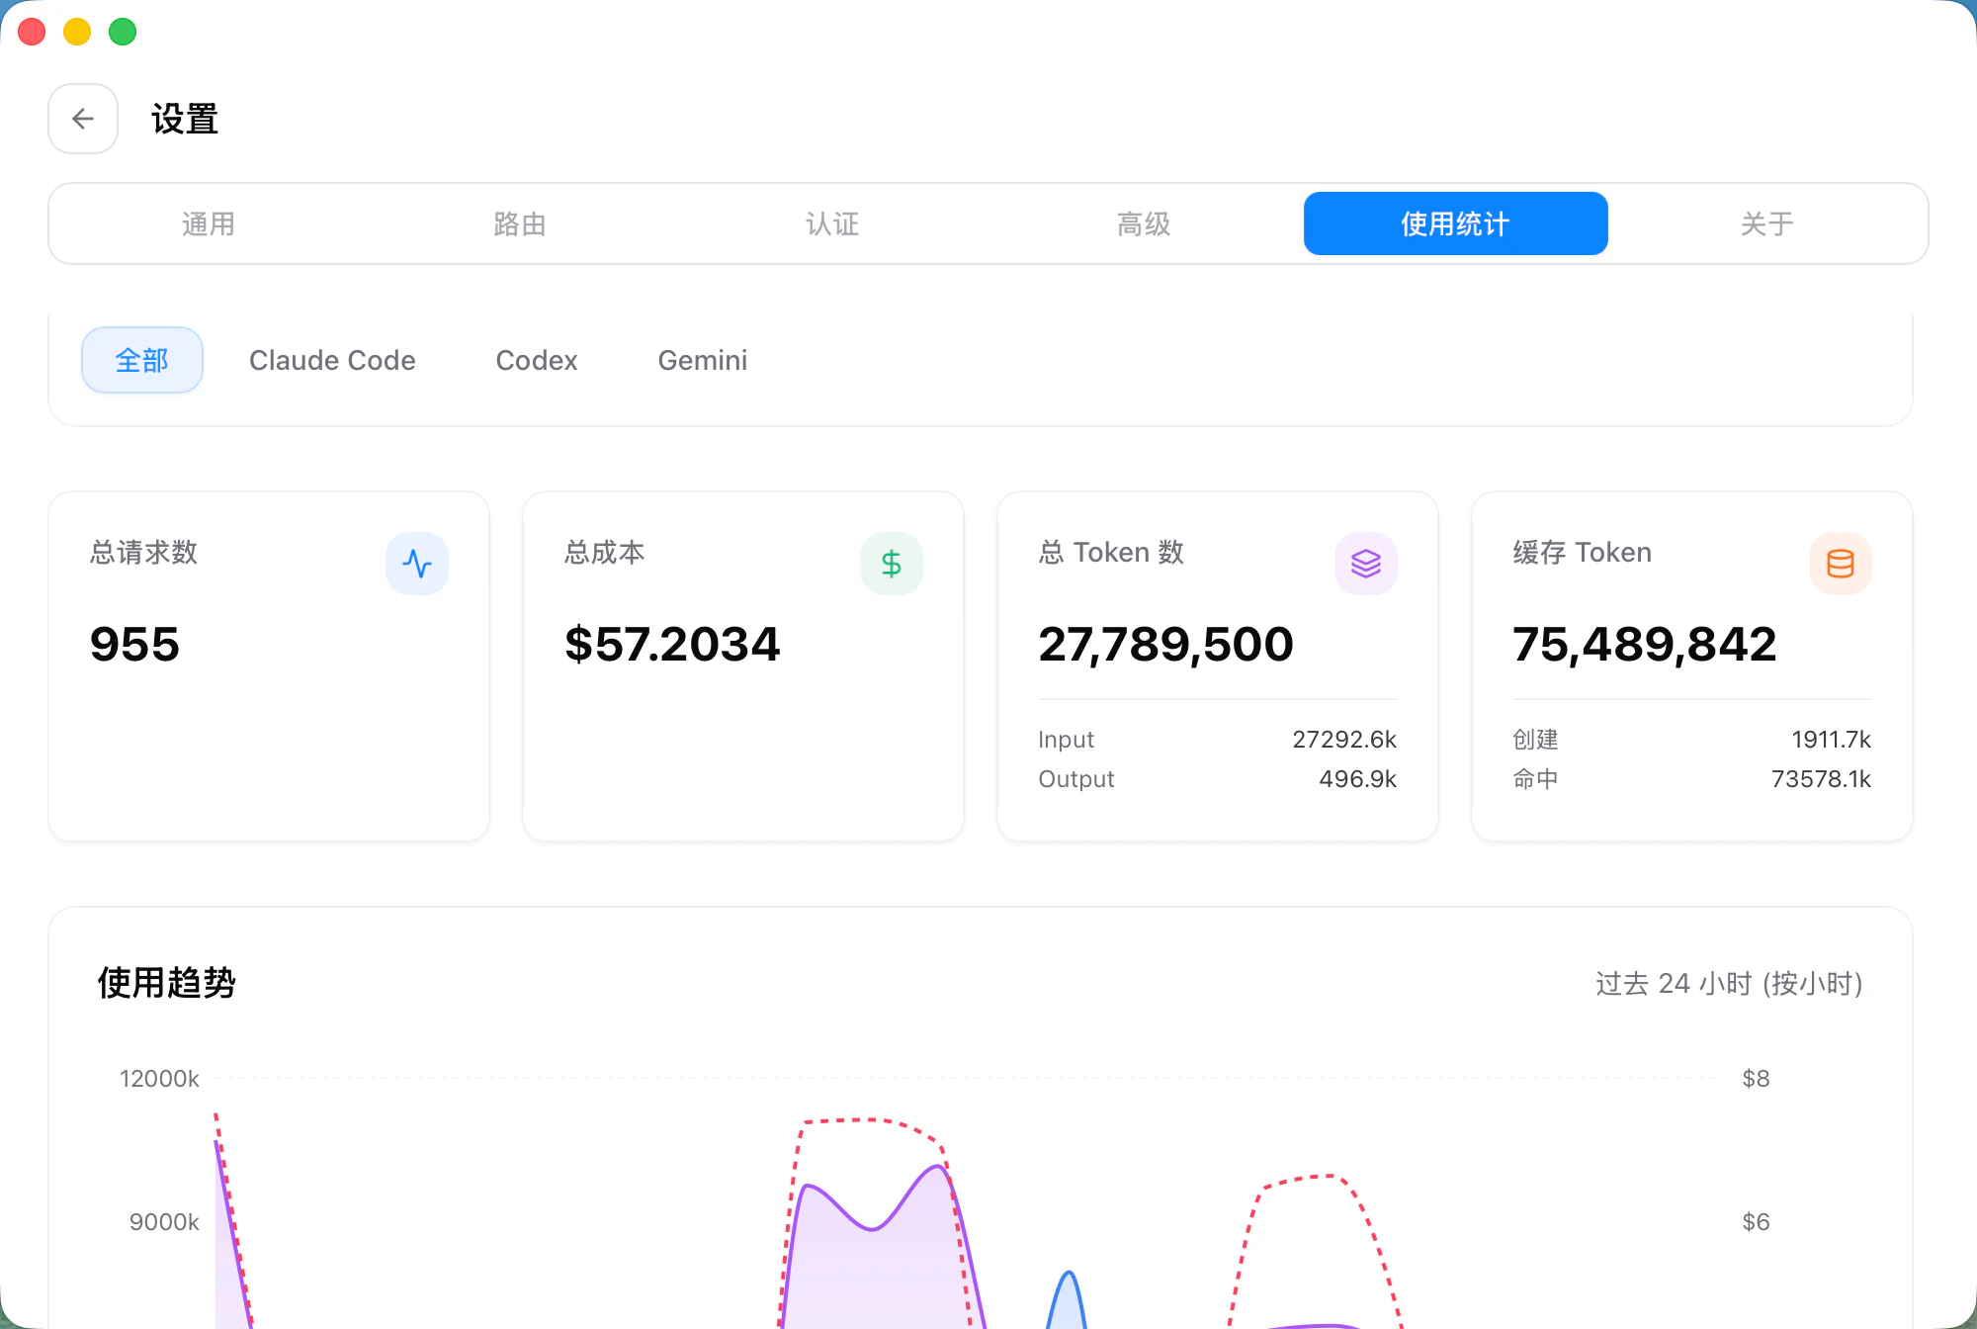1977x1329 pixels.
Task: Select the 全部 filter chip
Action: pyautogui.click(x=142, y=360)
